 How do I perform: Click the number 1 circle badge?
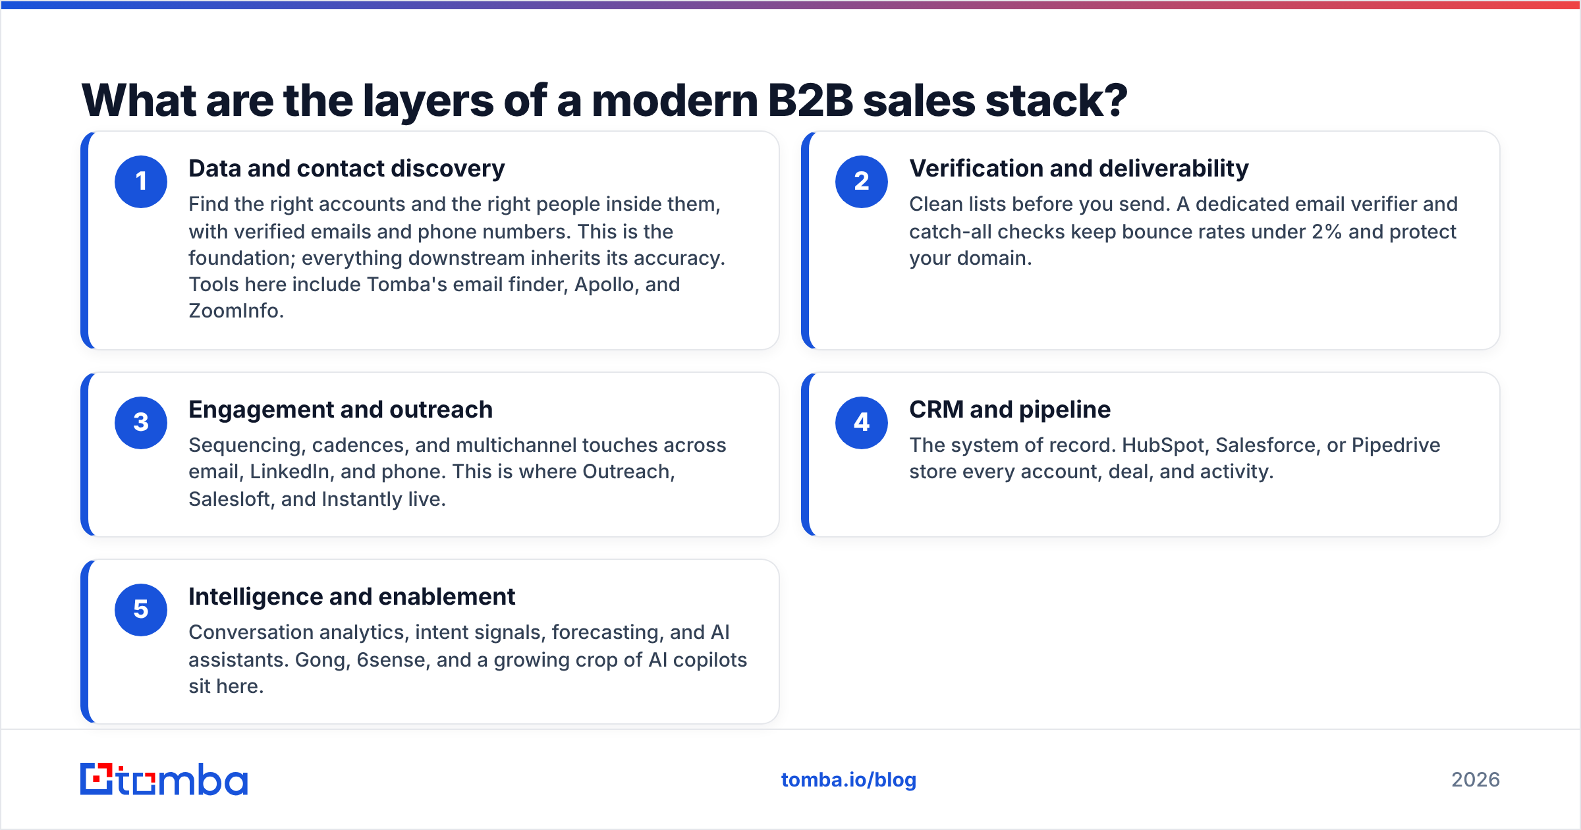(x=141, y=182)
